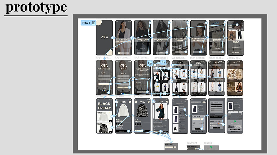This screenshot has width=277, height=155.
Task: Click the 'payment' frame label
Action: [192, 143]
